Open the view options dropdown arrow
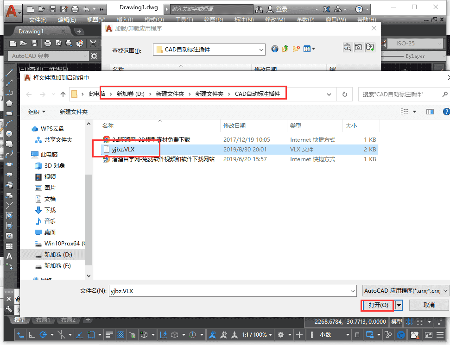Image resolution: width=450 pixels, height=345 pixels. tap(414, 112)
